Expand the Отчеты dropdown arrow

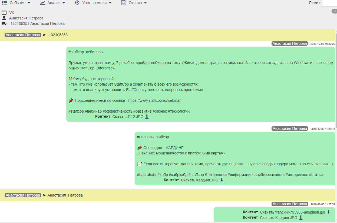[x=145, y=3]
